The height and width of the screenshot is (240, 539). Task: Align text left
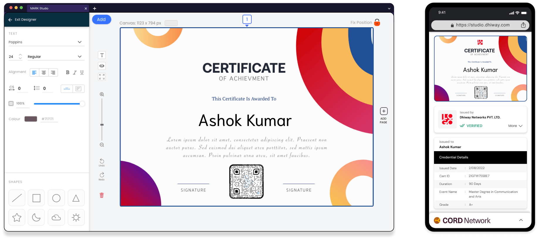click(x=34, y=72)
